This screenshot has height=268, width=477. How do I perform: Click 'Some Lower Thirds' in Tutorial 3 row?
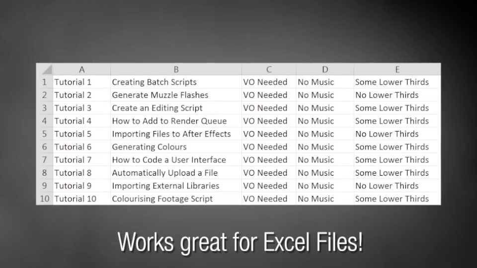coord(397,108)
